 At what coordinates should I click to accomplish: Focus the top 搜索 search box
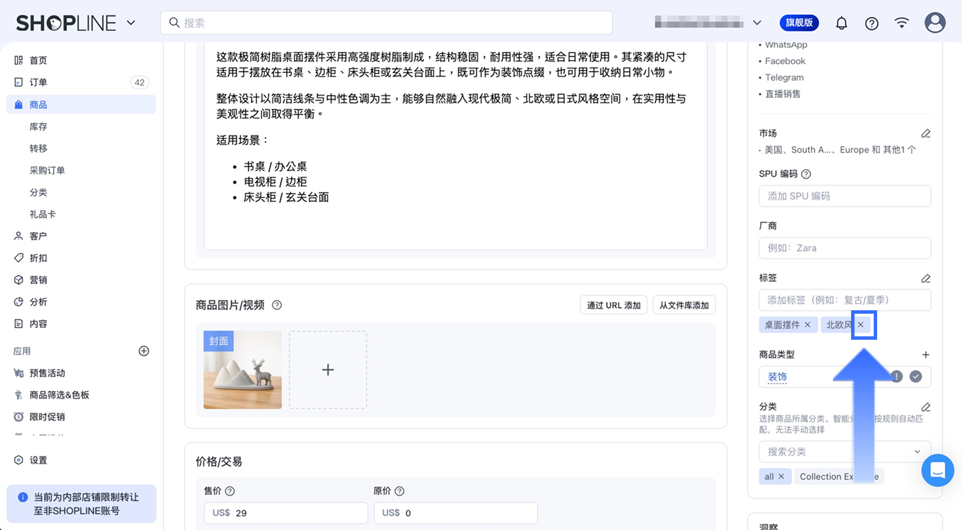click(386, 23)
